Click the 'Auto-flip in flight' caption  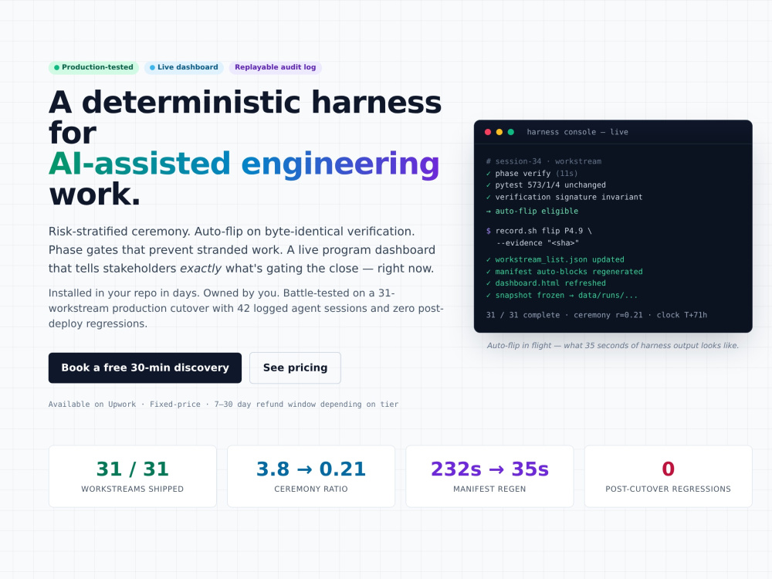click(613, 346)
